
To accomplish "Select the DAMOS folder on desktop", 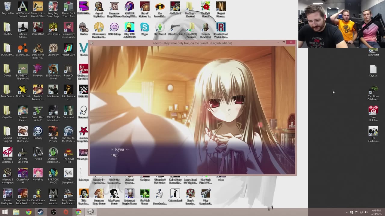I will tap(8, 29).
